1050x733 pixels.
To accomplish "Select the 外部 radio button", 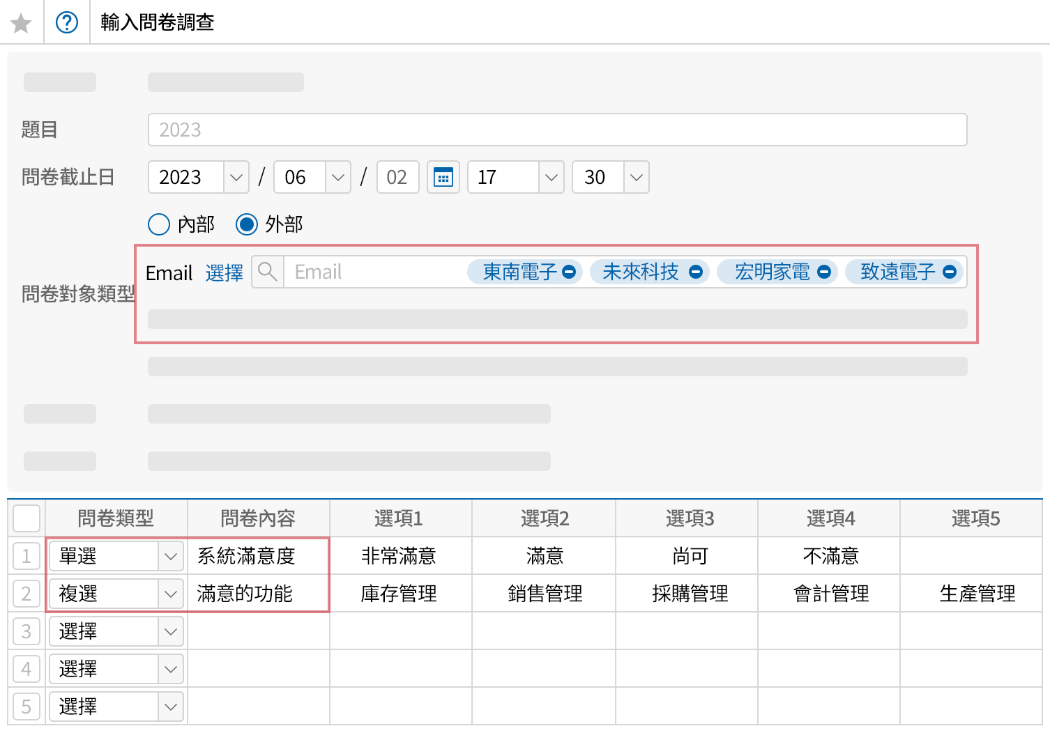I will 247,224.
